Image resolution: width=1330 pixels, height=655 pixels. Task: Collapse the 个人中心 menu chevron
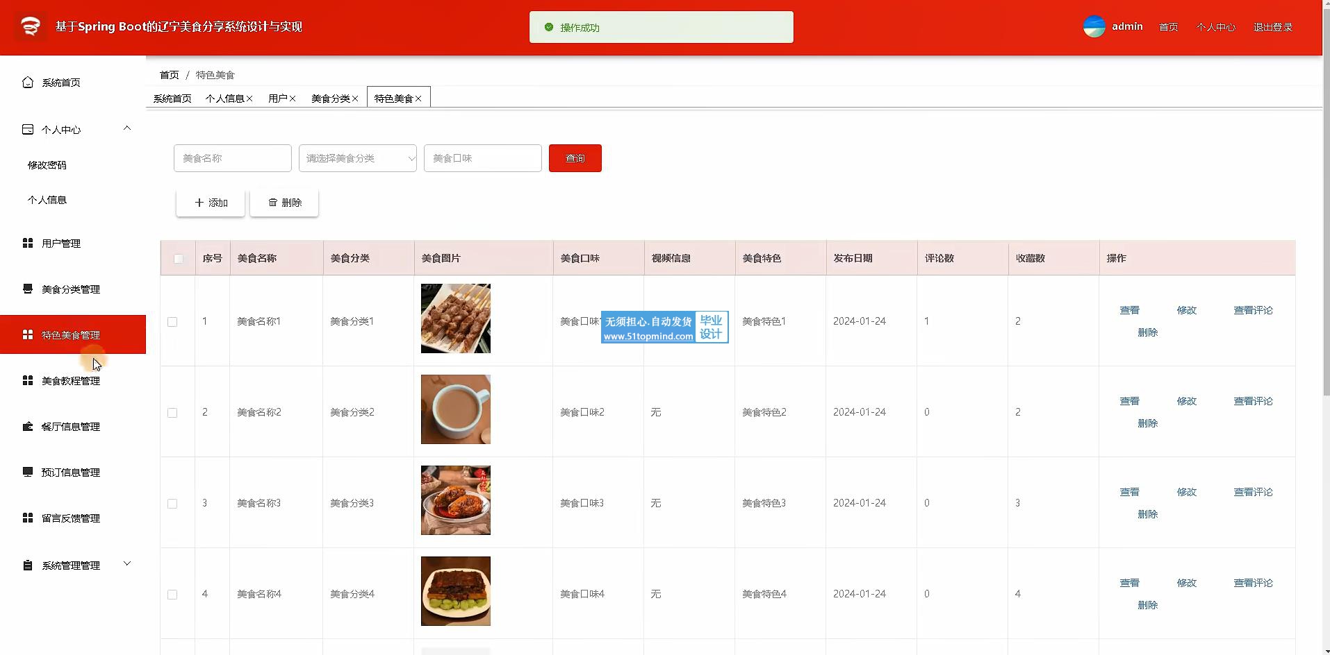[127, 128]
